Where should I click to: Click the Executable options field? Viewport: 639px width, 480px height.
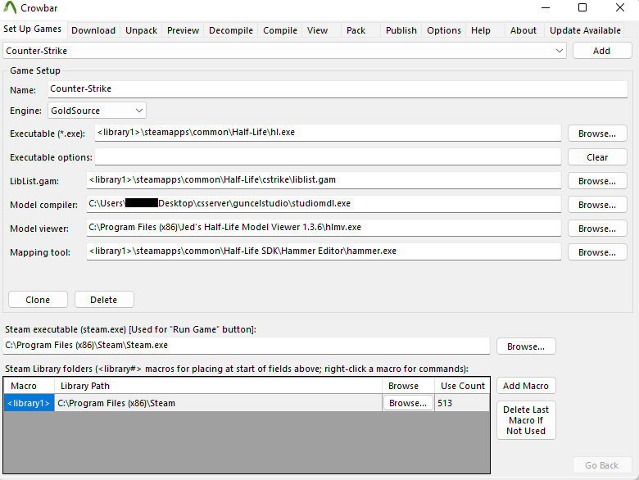point(328,157)
